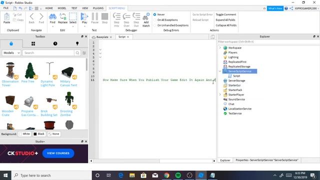This screenshot has height=180, width=320.
Task: Click the VIEW COURSES button
Action: click(58, 153)
